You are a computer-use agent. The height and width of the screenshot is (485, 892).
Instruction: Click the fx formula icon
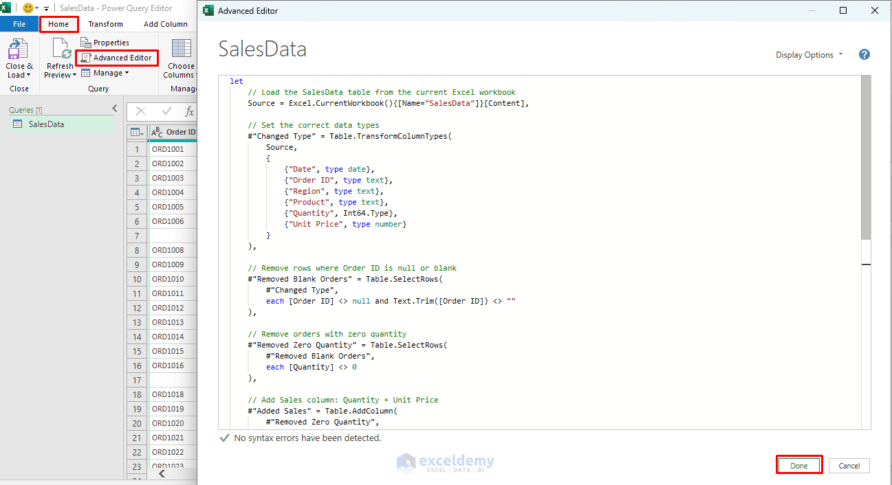click(x=190, y=111)
